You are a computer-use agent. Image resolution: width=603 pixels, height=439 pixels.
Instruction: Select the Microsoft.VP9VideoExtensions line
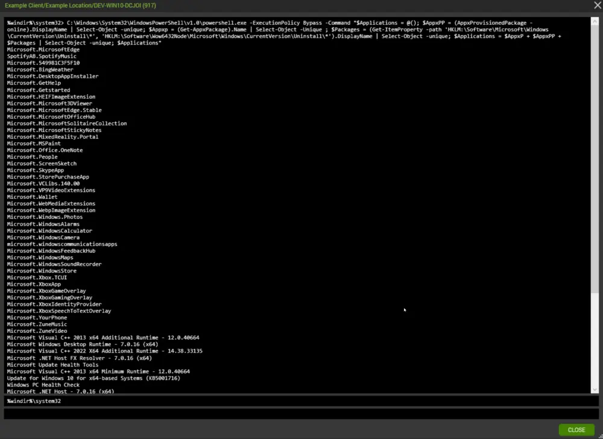click(x=51, y=191)
